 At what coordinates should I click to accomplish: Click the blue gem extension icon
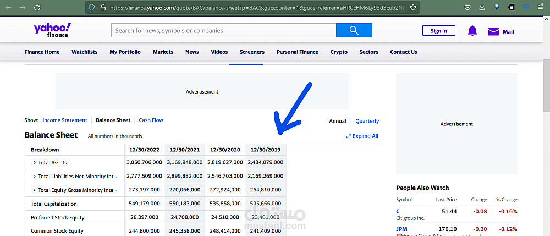click(x=497, y=7)
